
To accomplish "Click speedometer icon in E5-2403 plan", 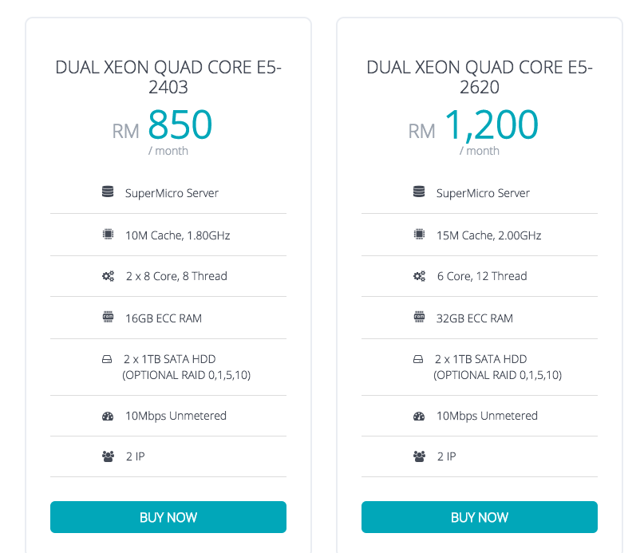I will [108, 417].
